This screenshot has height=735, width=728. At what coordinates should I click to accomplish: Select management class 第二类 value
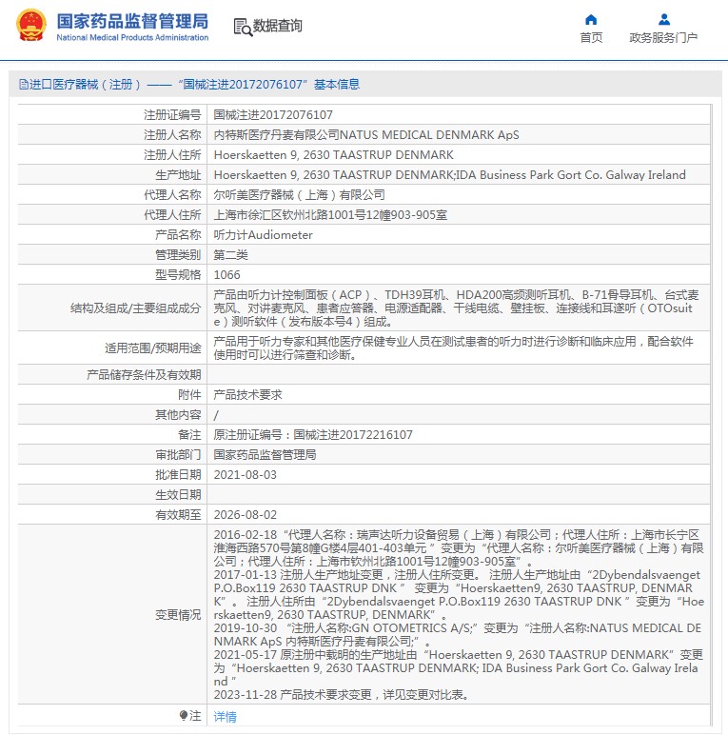[x=231, y=255]
